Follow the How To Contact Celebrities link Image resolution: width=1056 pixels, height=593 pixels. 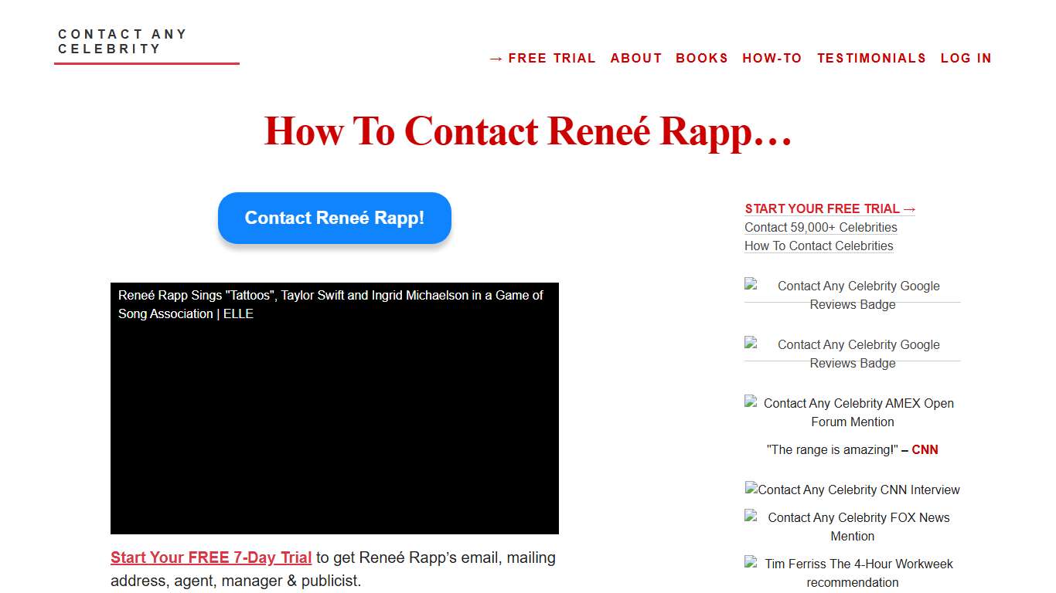click(819, 246)
